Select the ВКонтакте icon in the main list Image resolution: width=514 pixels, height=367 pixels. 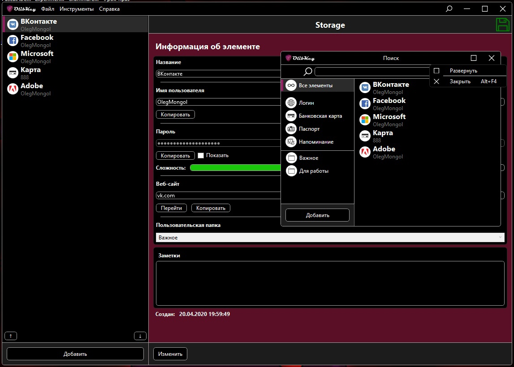(x=13, y=25)
